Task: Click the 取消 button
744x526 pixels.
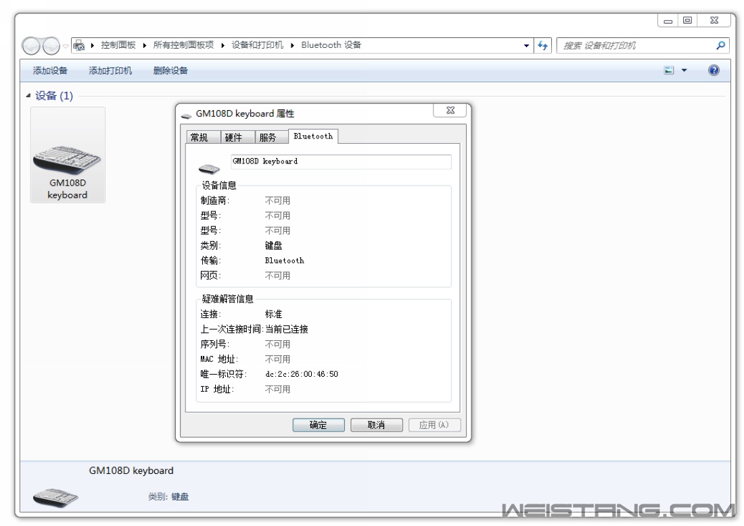Action: 376,425
